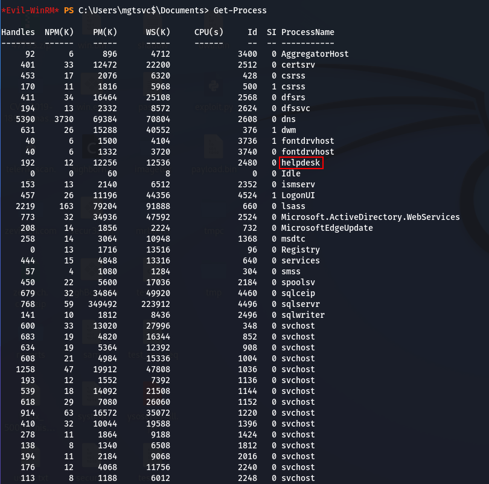Screen dimensions: 489x484
Task: Select csrss process with Id 428
Action: [293, 76]
